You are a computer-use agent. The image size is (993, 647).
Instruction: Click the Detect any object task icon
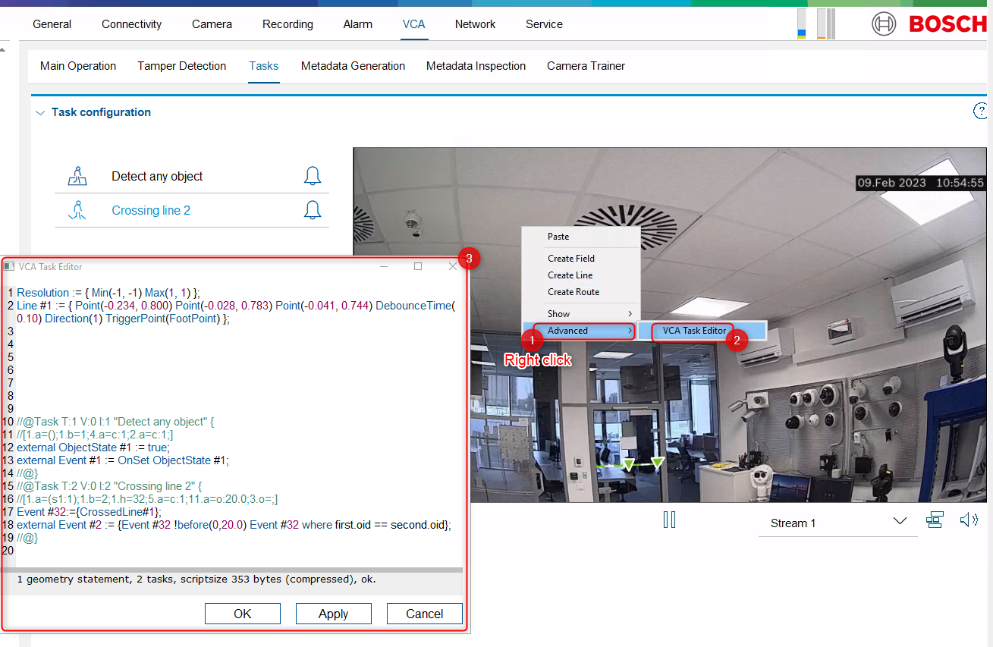coord(78,177)
